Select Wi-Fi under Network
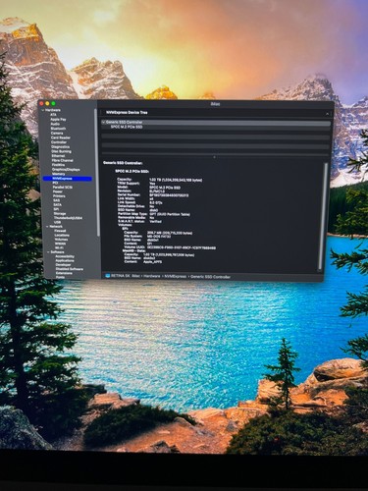Viewport: 368px width, 491px height. click(59, 248)
